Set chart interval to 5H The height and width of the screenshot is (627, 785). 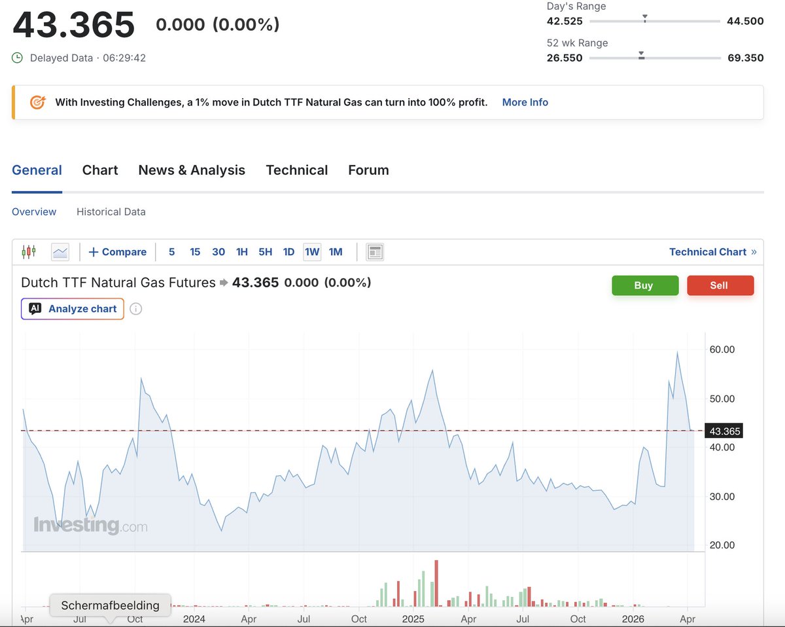coord(265,252)
